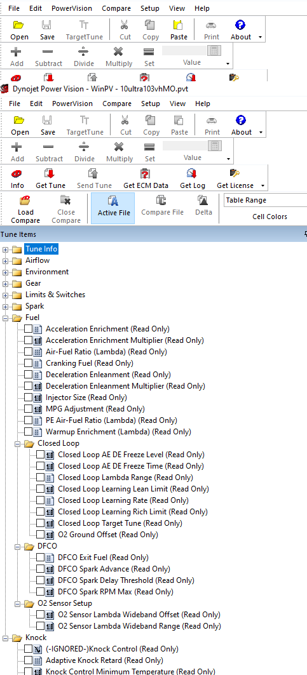Open the PowerVision menu in the 10ultra103vhMO.pvt window
307x675 pixels.
[x=72, y=104]
